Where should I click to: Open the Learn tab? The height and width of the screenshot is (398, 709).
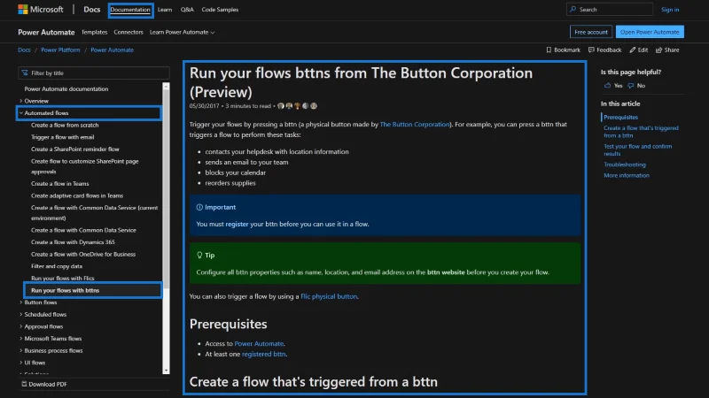(165, 10)
